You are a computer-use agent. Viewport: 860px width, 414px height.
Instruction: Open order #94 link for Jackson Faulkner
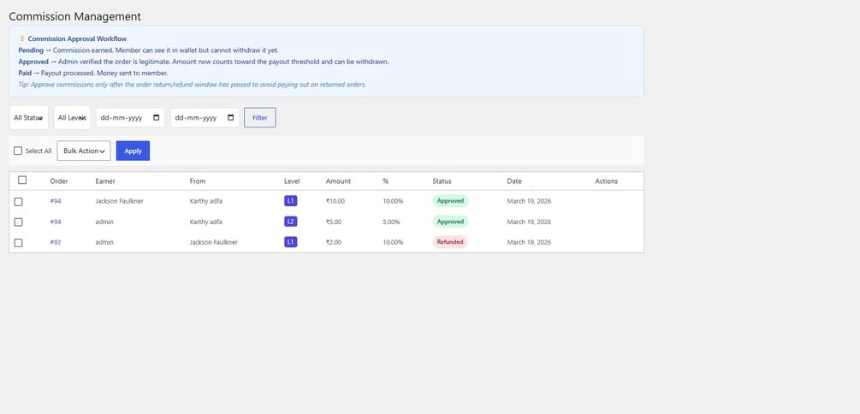tap(56, 201)
